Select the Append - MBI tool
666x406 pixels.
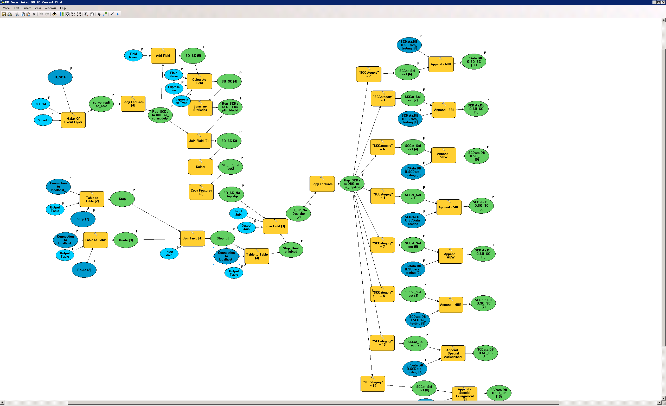(441, 64)
